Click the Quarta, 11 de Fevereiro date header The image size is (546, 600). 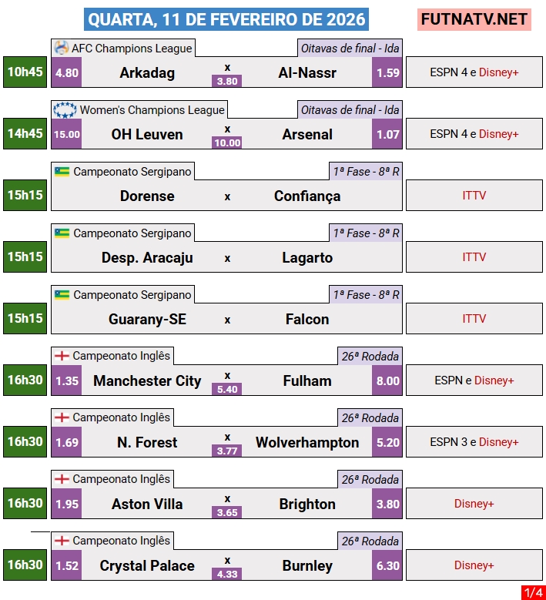pos(226,18)
